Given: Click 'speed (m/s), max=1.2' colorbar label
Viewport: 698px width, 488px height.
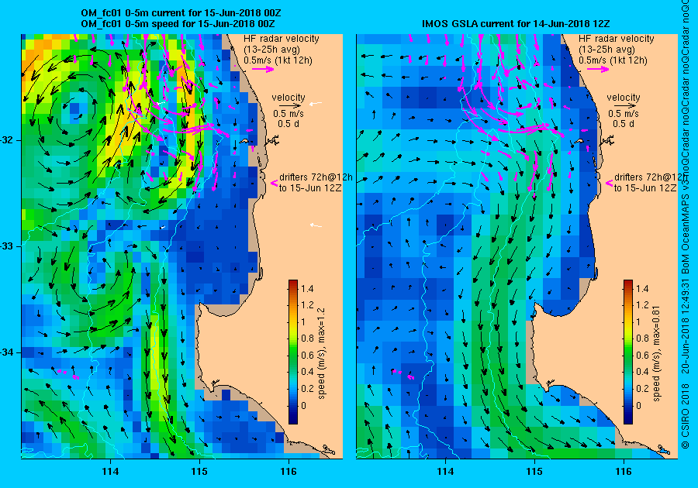Looking at the screenshot, I should tap(321, 353).
